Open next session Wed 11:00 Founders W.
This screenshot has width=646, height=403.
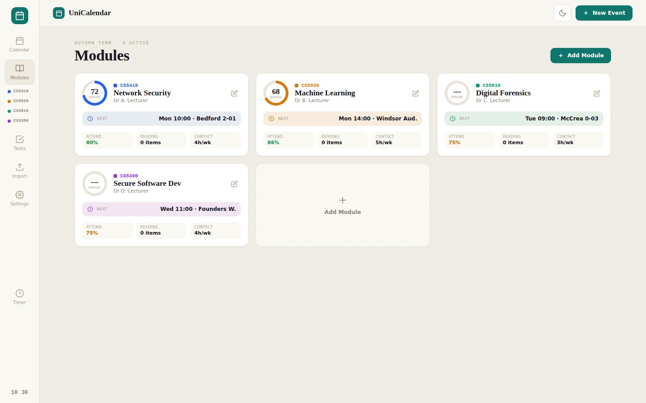click(x=161, y=209)
